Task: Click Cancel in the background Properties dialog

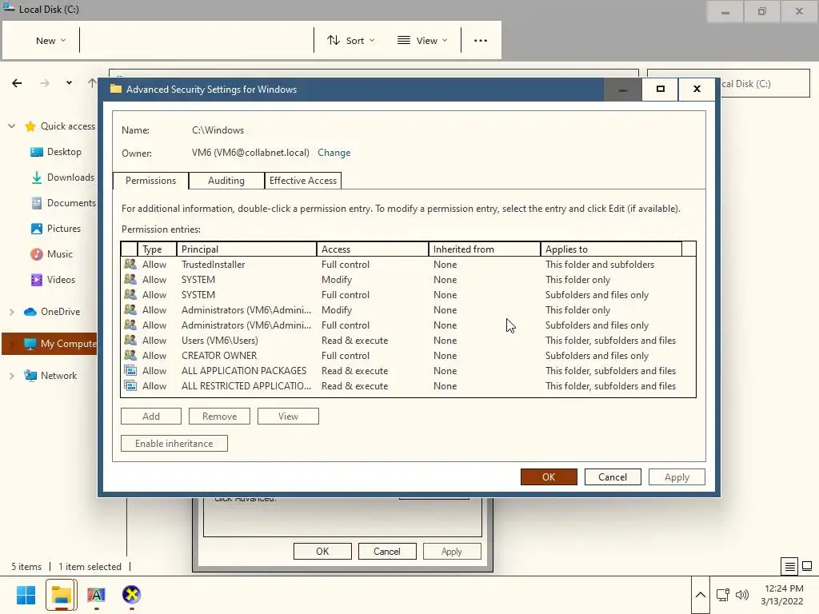Action: [386, 552]
